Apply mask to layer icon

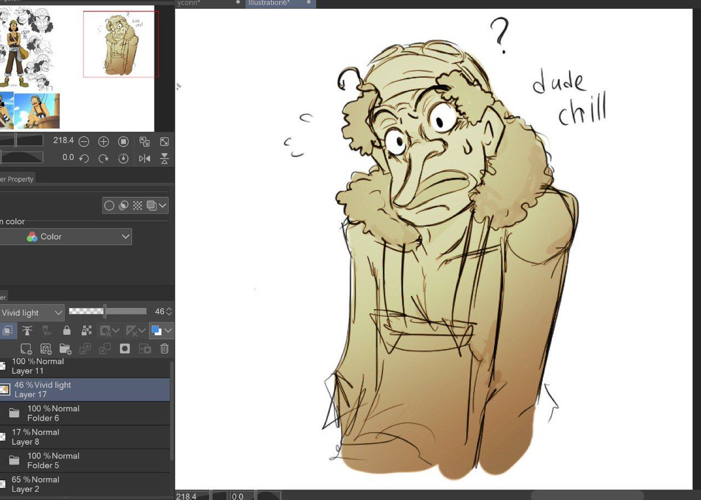tap(144, 349)
